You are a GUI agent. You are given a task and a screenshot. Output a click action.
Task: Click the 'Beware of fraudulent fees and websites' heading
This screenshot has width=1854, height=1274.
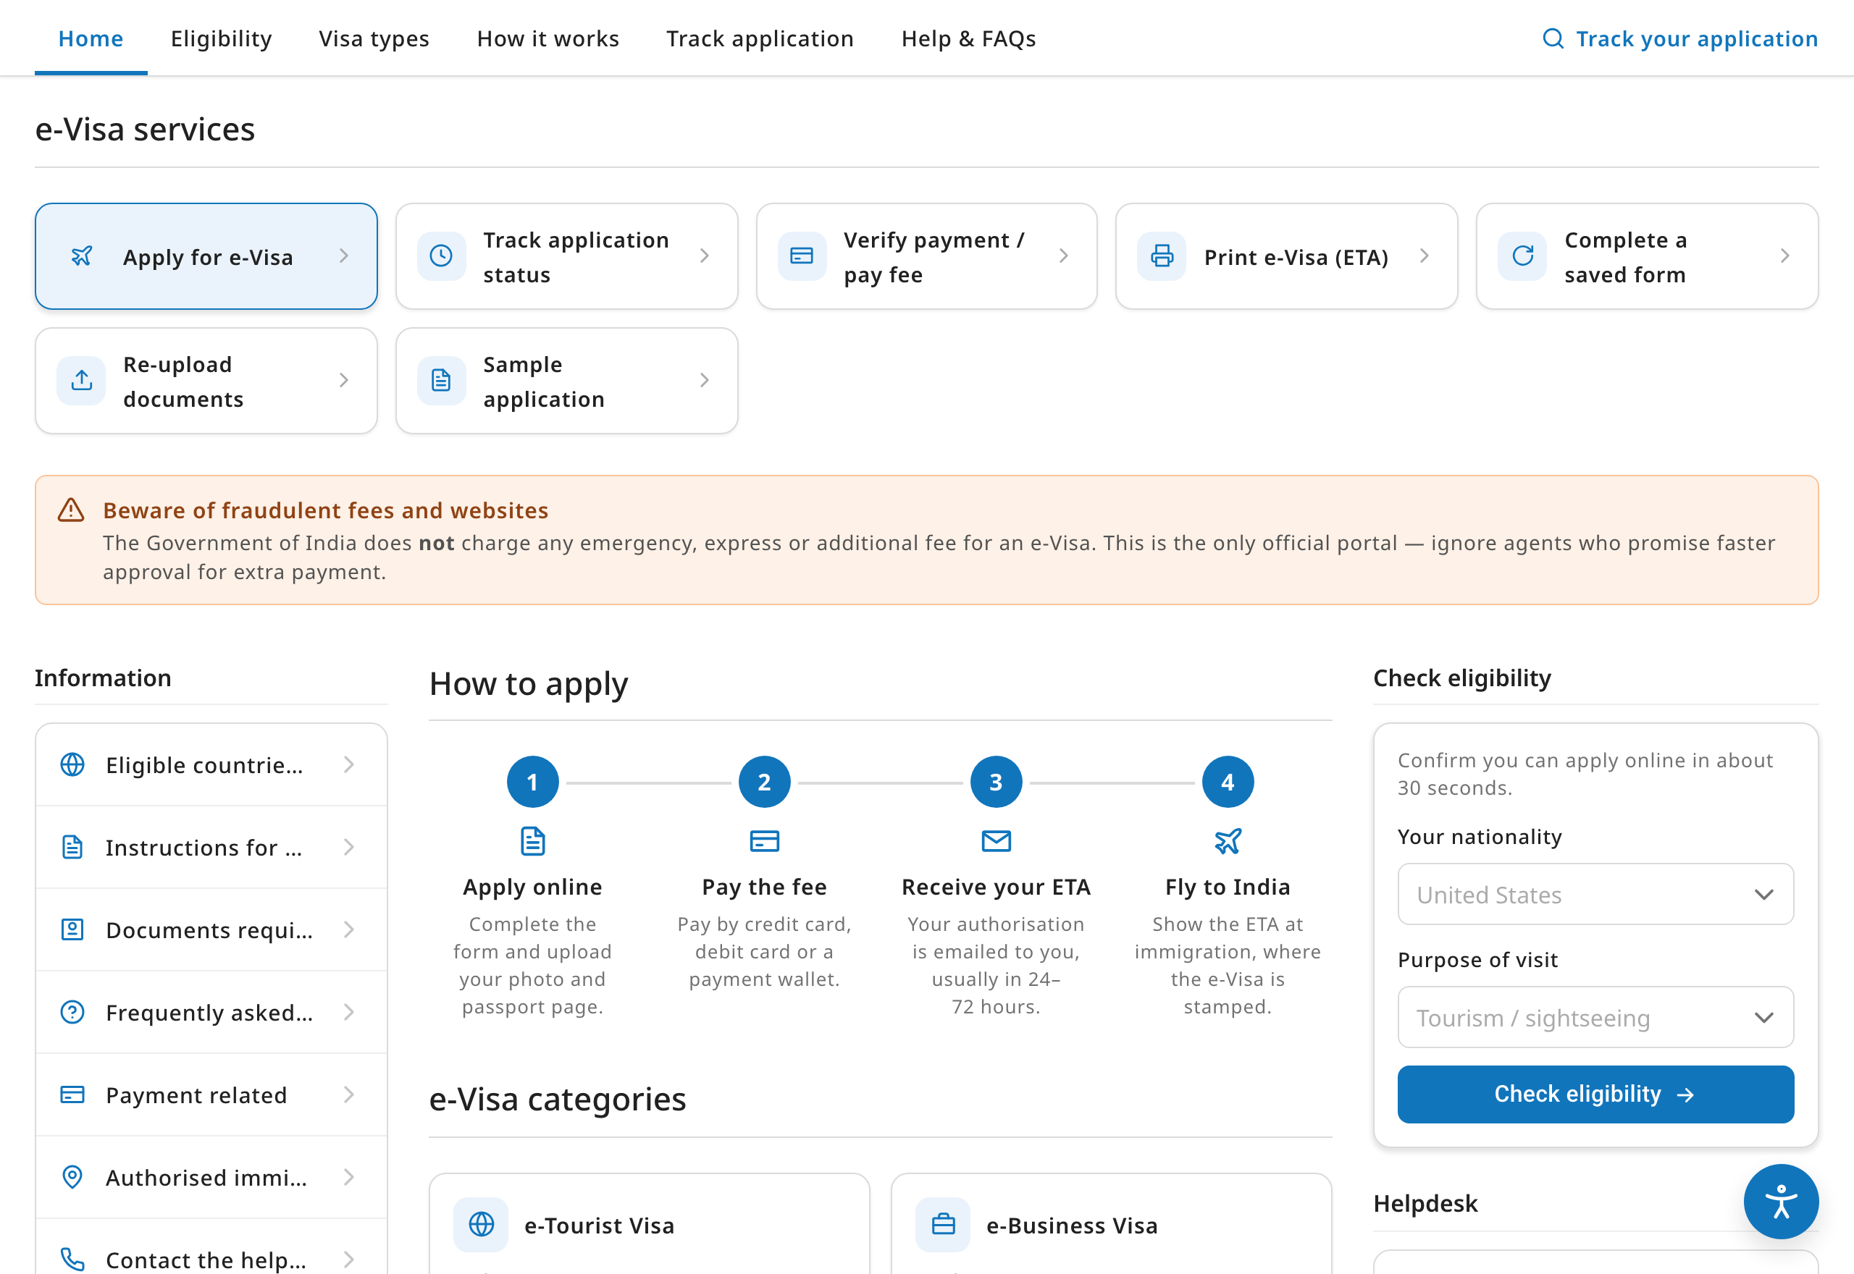(326, 510)
